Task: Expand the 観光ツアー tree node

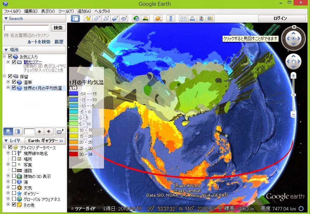Action: (x=8, y=62)
